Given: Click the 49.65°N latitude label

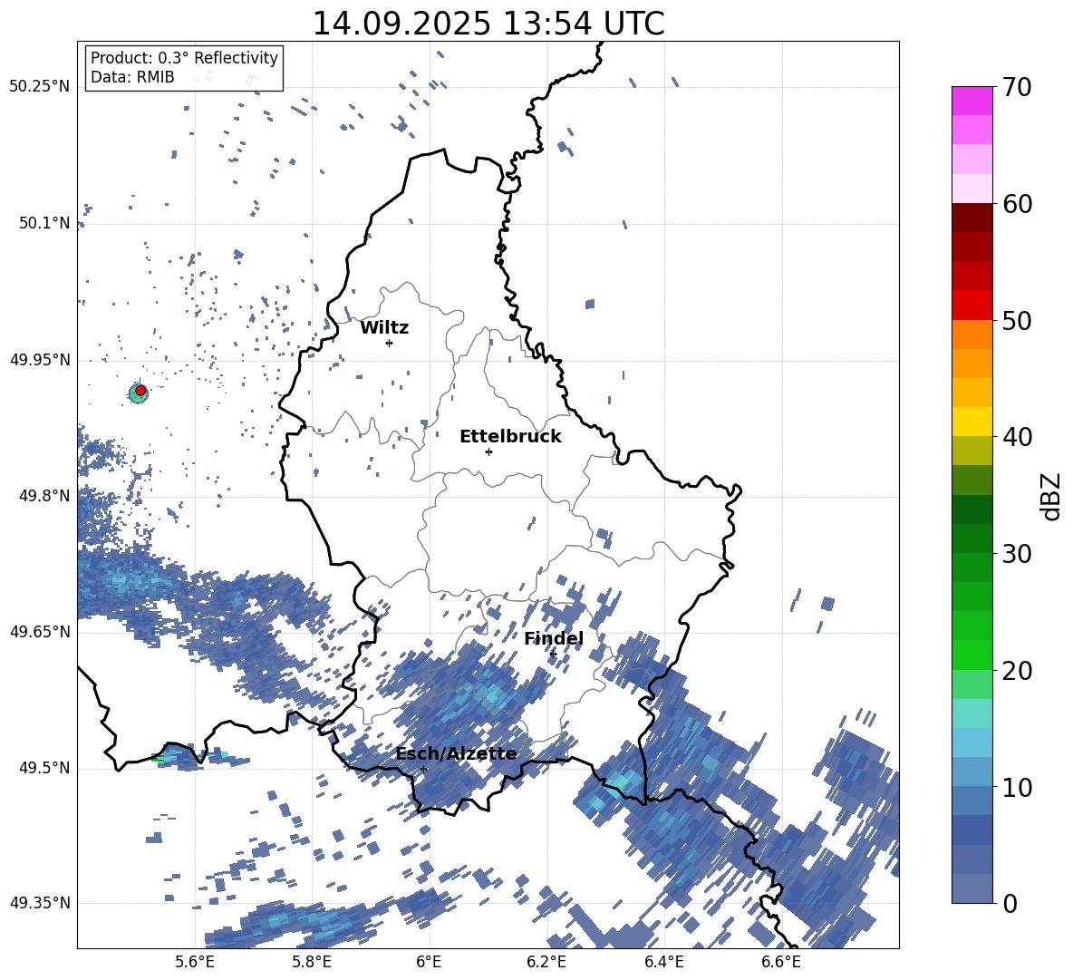Looking at the screenshot, I should (x=40, y=632).
